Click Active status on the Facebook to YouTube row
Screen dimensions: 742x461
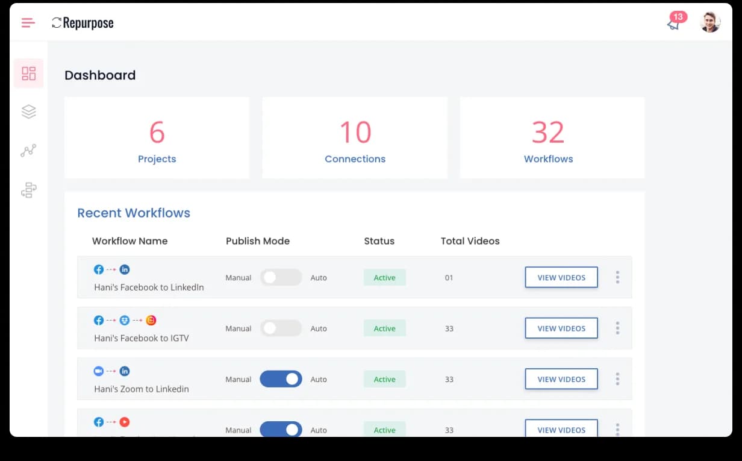click(x=384, y=429)
